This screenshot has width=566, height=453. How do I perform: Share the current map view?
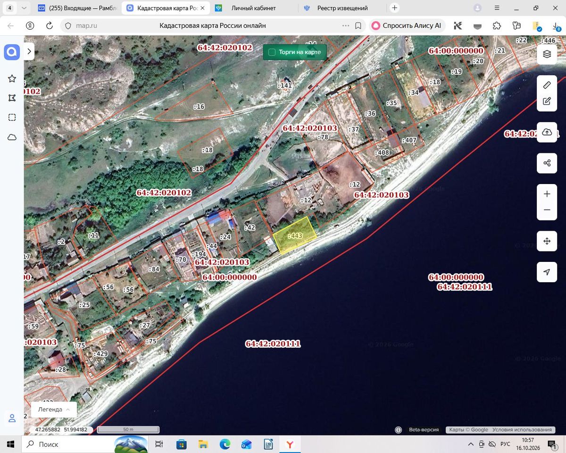(x=547, y=163)
